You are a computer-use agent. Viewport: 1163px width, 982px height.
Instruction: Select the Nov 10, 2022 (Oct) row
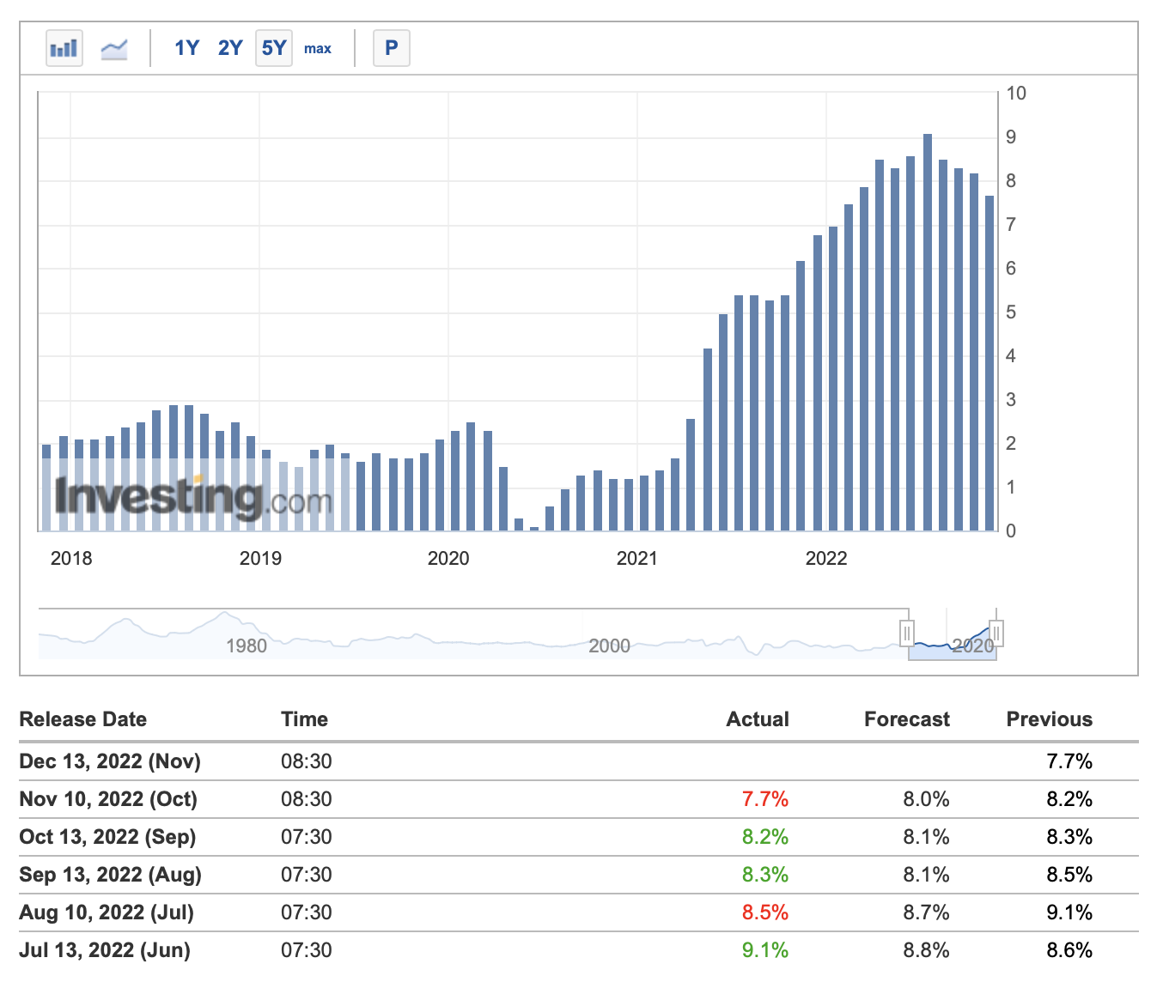(579, 799)
